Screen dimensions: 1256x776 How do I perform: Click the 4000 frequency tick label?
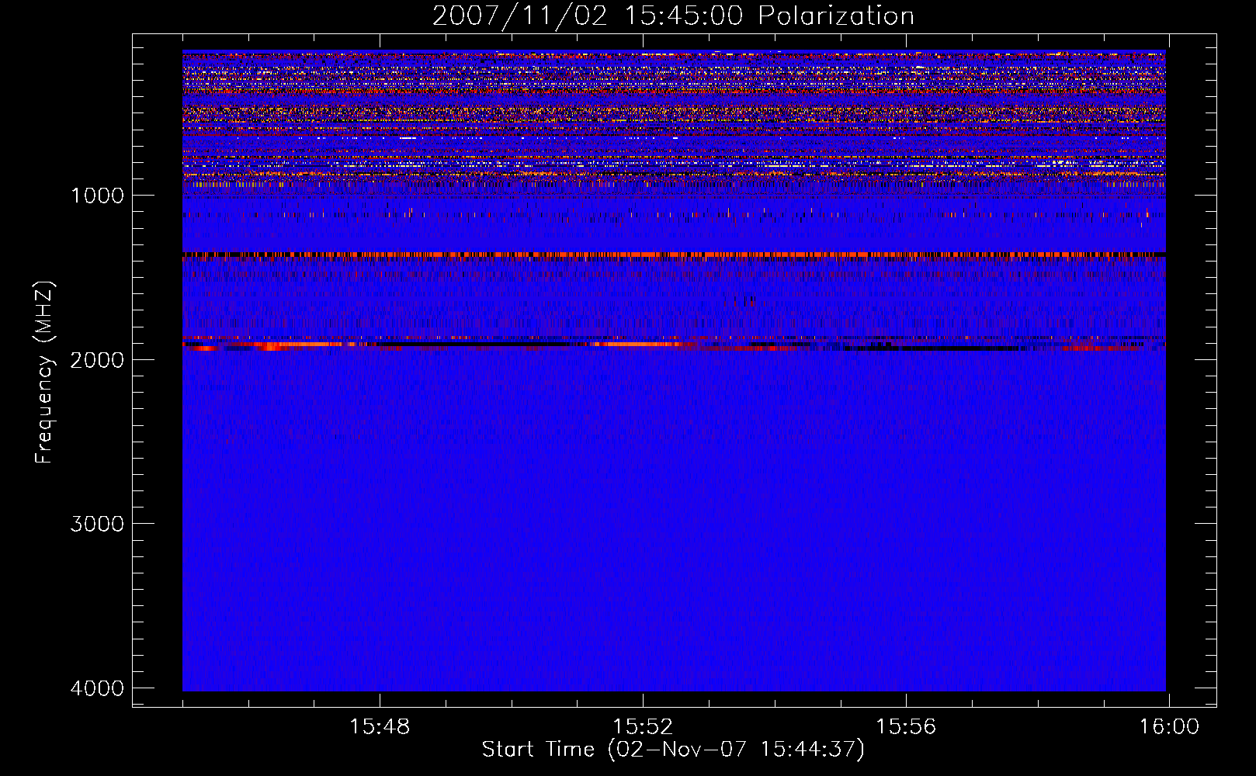[x=97, y=688]
